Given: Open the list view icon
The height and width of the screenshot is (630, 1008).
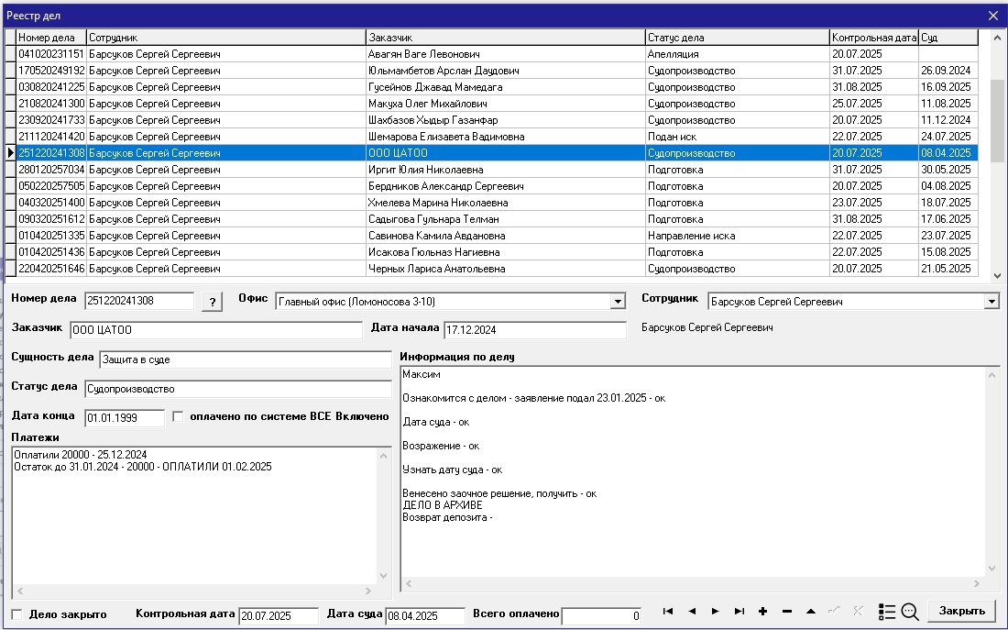Looking at the screenshot, I should [x=886, y=612].
